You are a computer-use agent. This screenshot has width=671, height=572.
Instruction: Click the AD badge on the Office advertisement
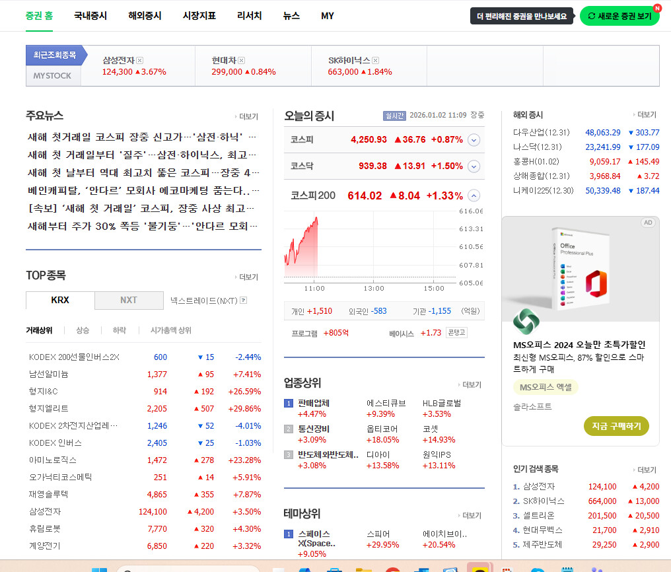648,223
